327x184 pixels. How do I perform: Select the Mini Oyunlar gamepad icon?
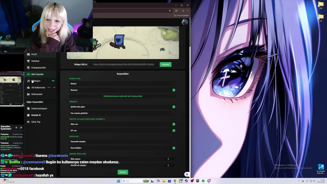tap(28, 74)
